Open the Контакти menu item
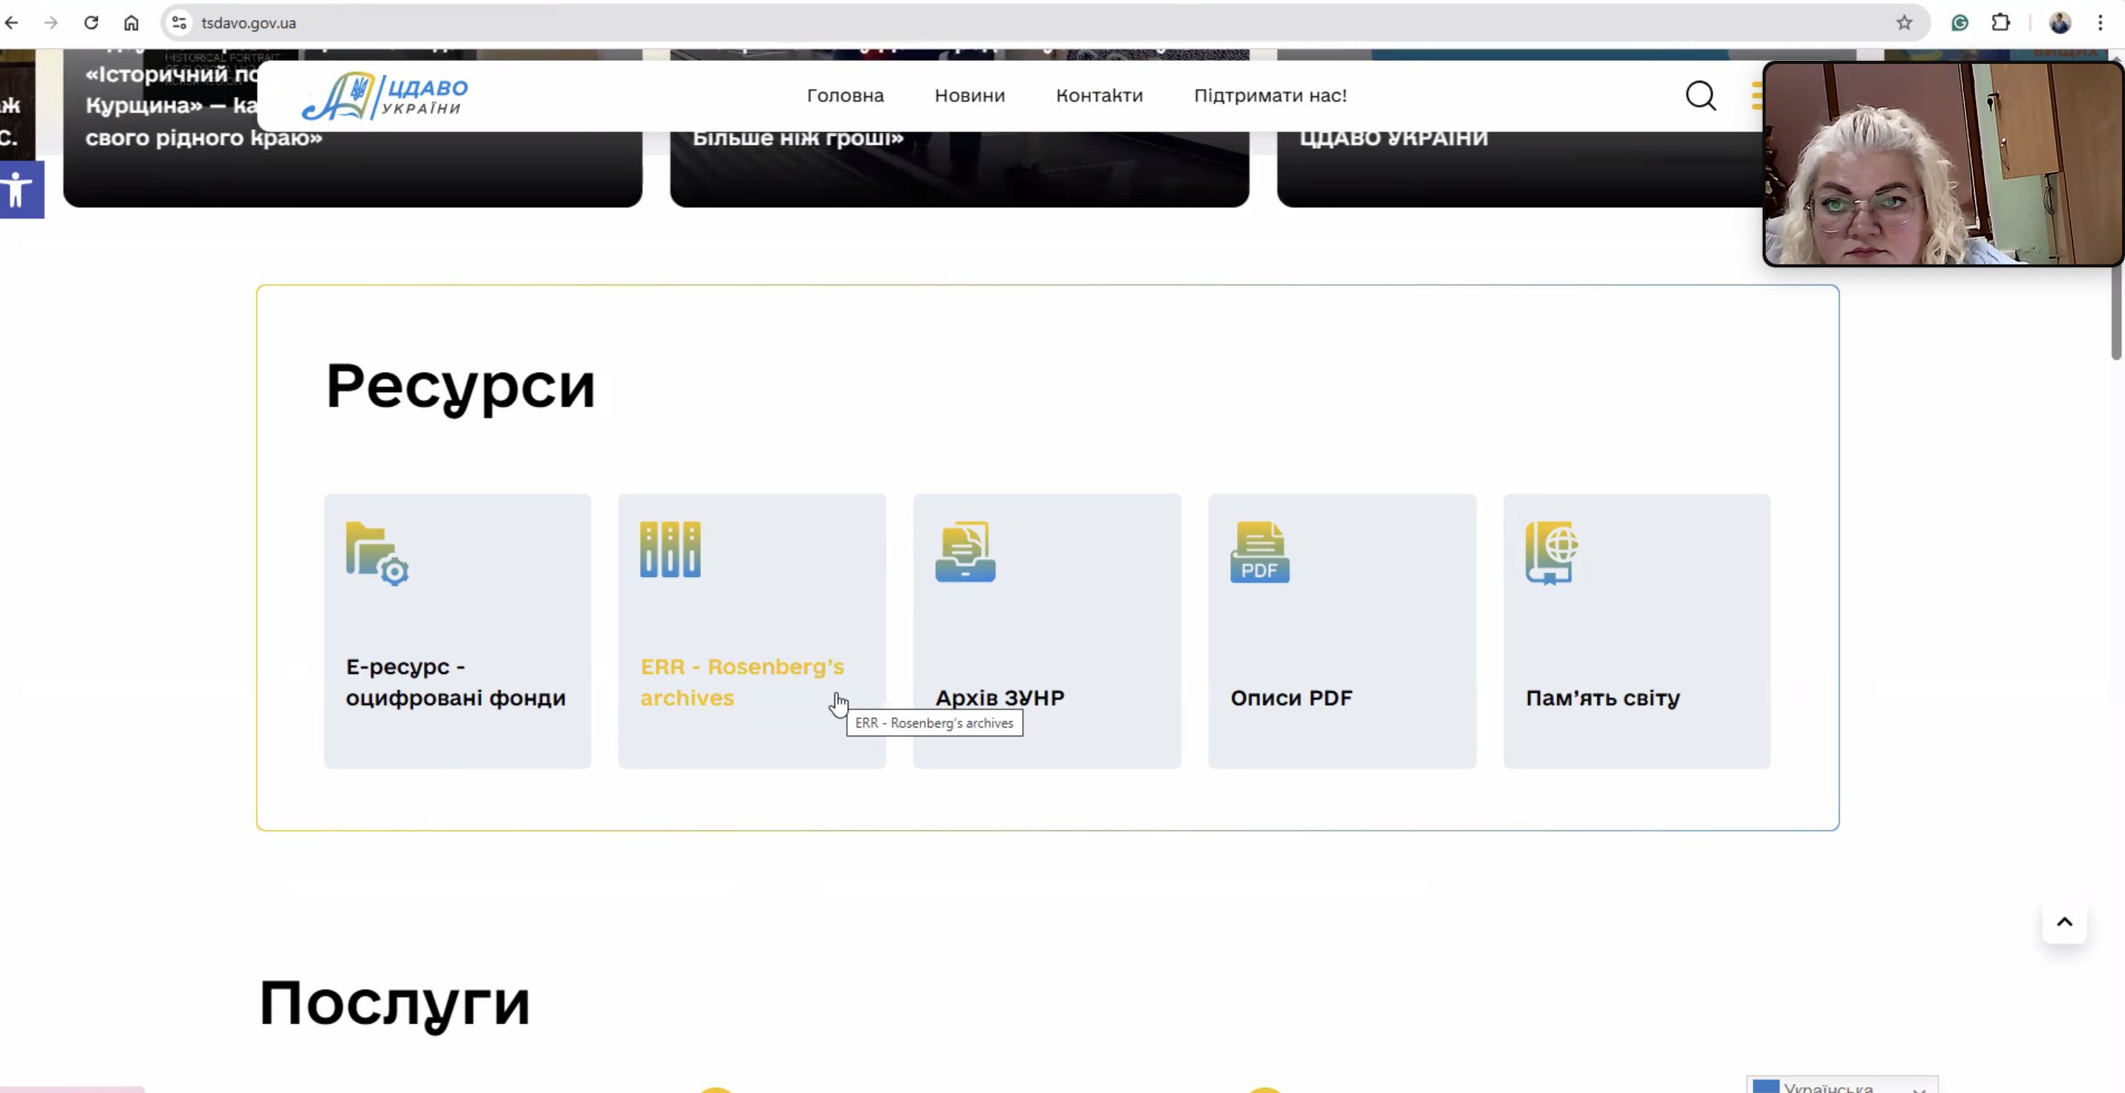2125x1093 pixels. 1099,96
